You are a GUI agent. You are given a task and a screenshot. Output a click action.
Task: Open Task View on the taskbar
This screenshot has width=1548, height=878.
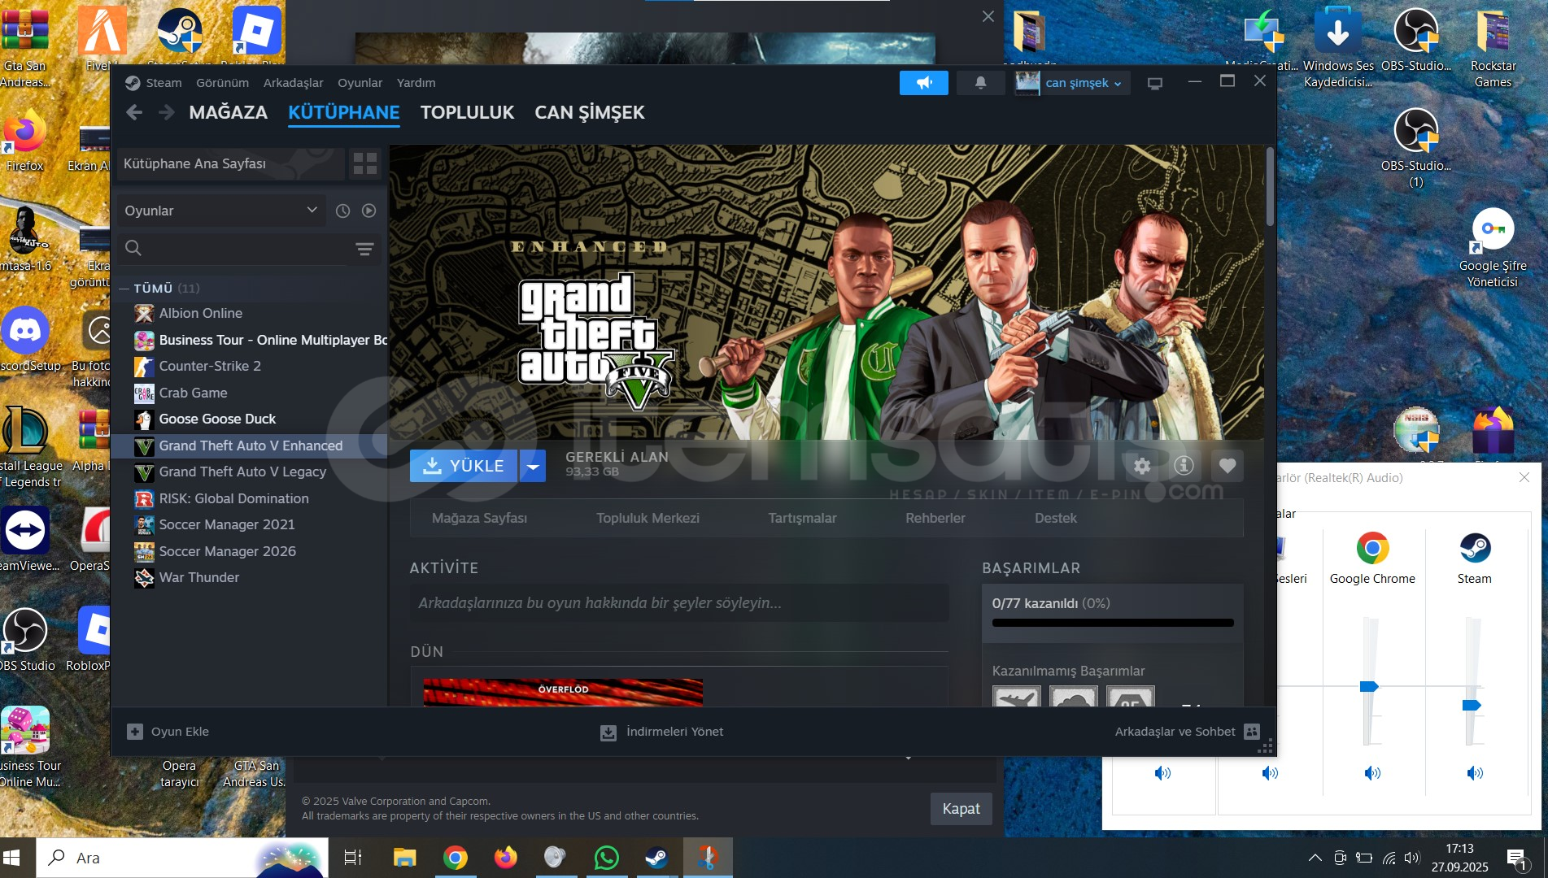(353, 858)
